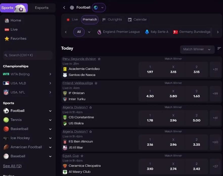Image resolution: width=223 pixels, height=176 pixels.
Task: Select the Sports tab
Action: pos(14,8)
